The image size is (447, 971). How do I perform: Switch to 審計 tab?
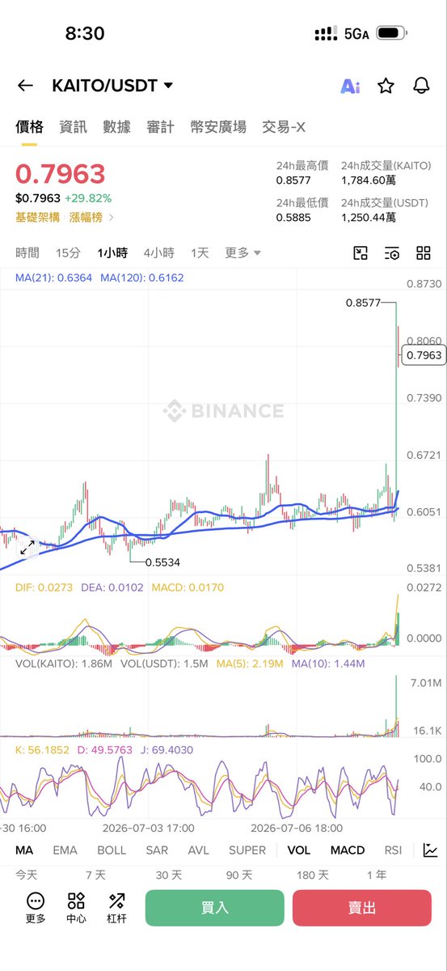tap(160, 127)
